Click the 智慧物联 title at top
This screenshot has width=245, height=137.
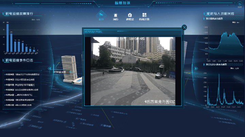pyautogui.click(x=122, y=3)
